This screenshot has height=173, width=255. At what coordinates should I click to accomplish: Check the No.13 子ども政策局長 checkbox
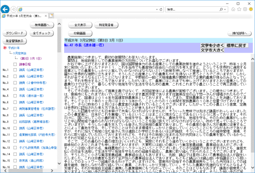15,148
